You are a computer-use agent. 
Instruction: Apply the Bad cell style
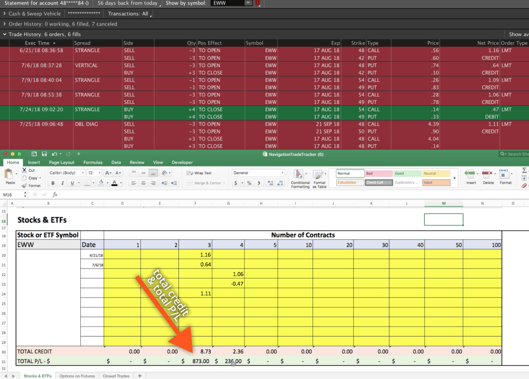coord(379,173)
